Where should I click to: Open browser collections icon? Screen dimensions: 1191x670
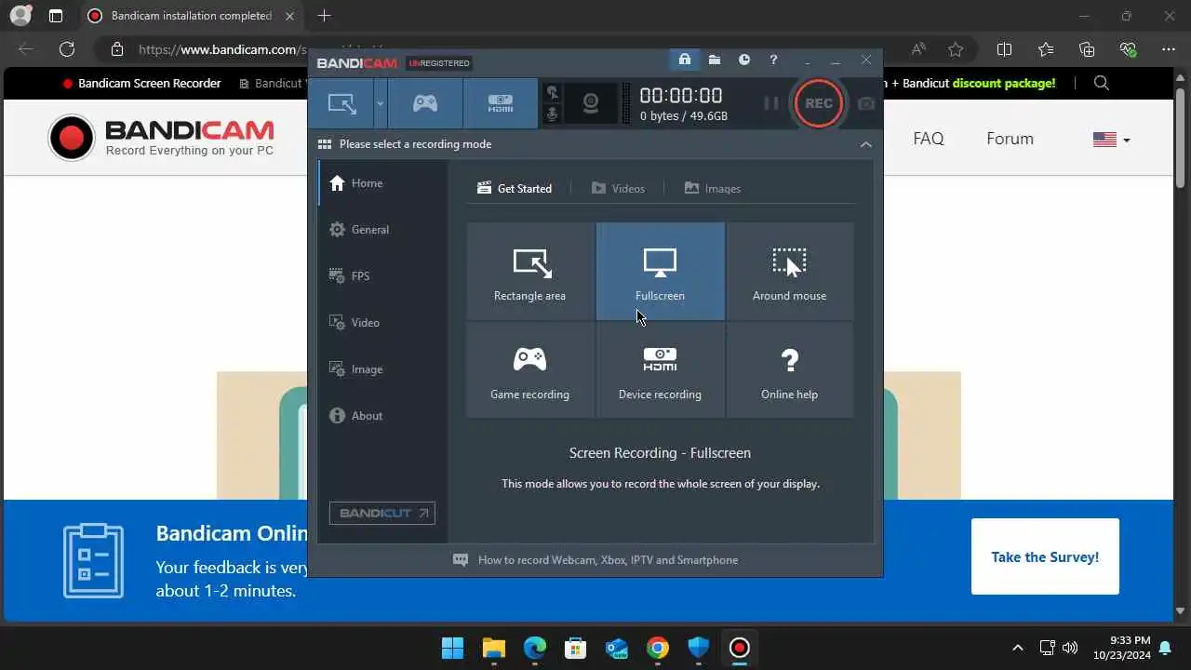click(x=1087, y=49)
